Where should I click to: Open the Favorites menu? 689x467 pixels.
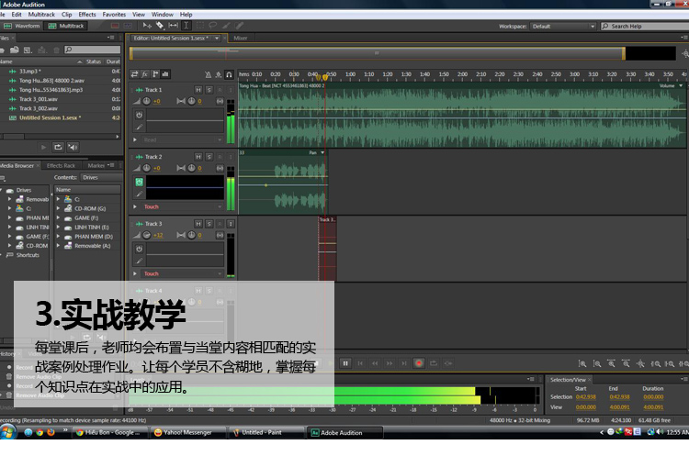[x=114, y=15]
